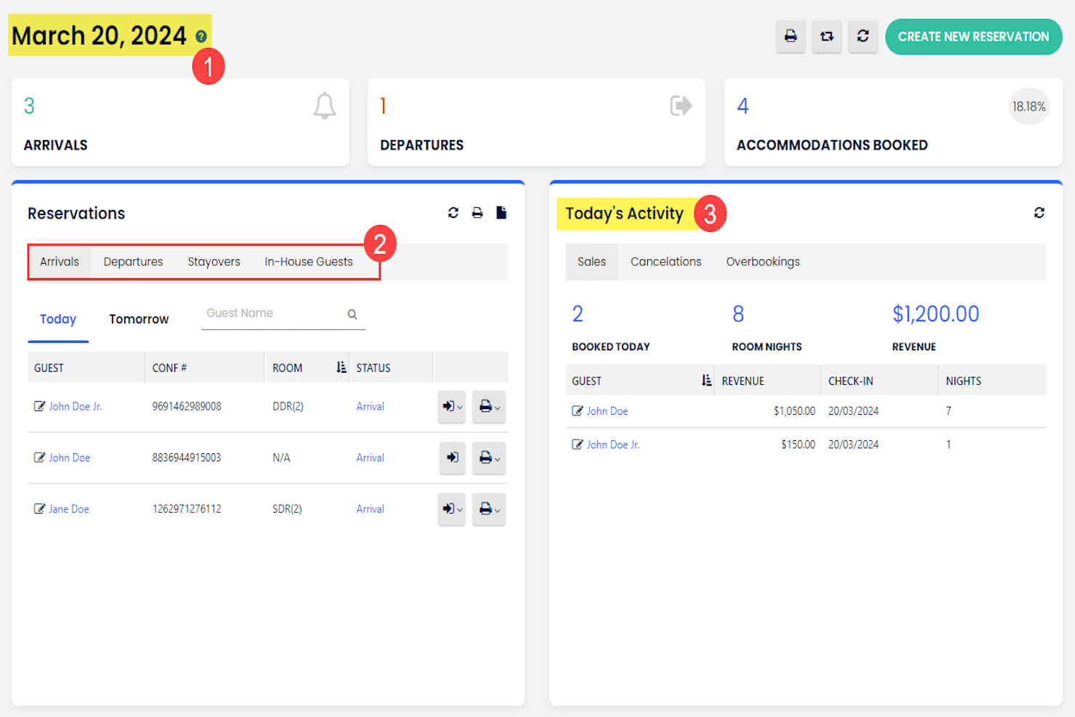Switch to the Cancelations tab
Image resolution: width=1075 pixels, height=717 pixels.
pos(665,262)
